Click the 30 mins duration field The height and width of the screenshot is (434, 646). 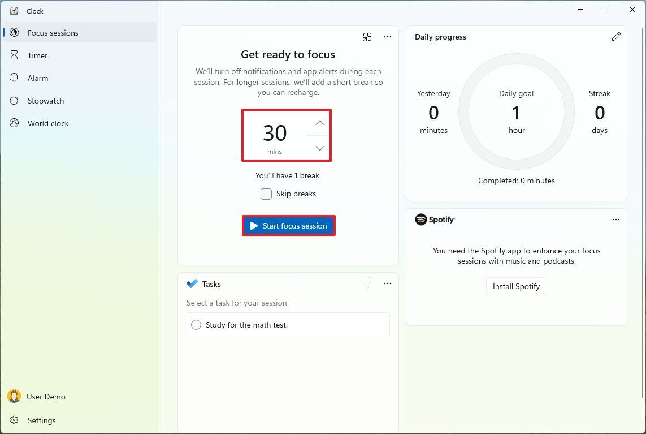[x=275, y=135]
